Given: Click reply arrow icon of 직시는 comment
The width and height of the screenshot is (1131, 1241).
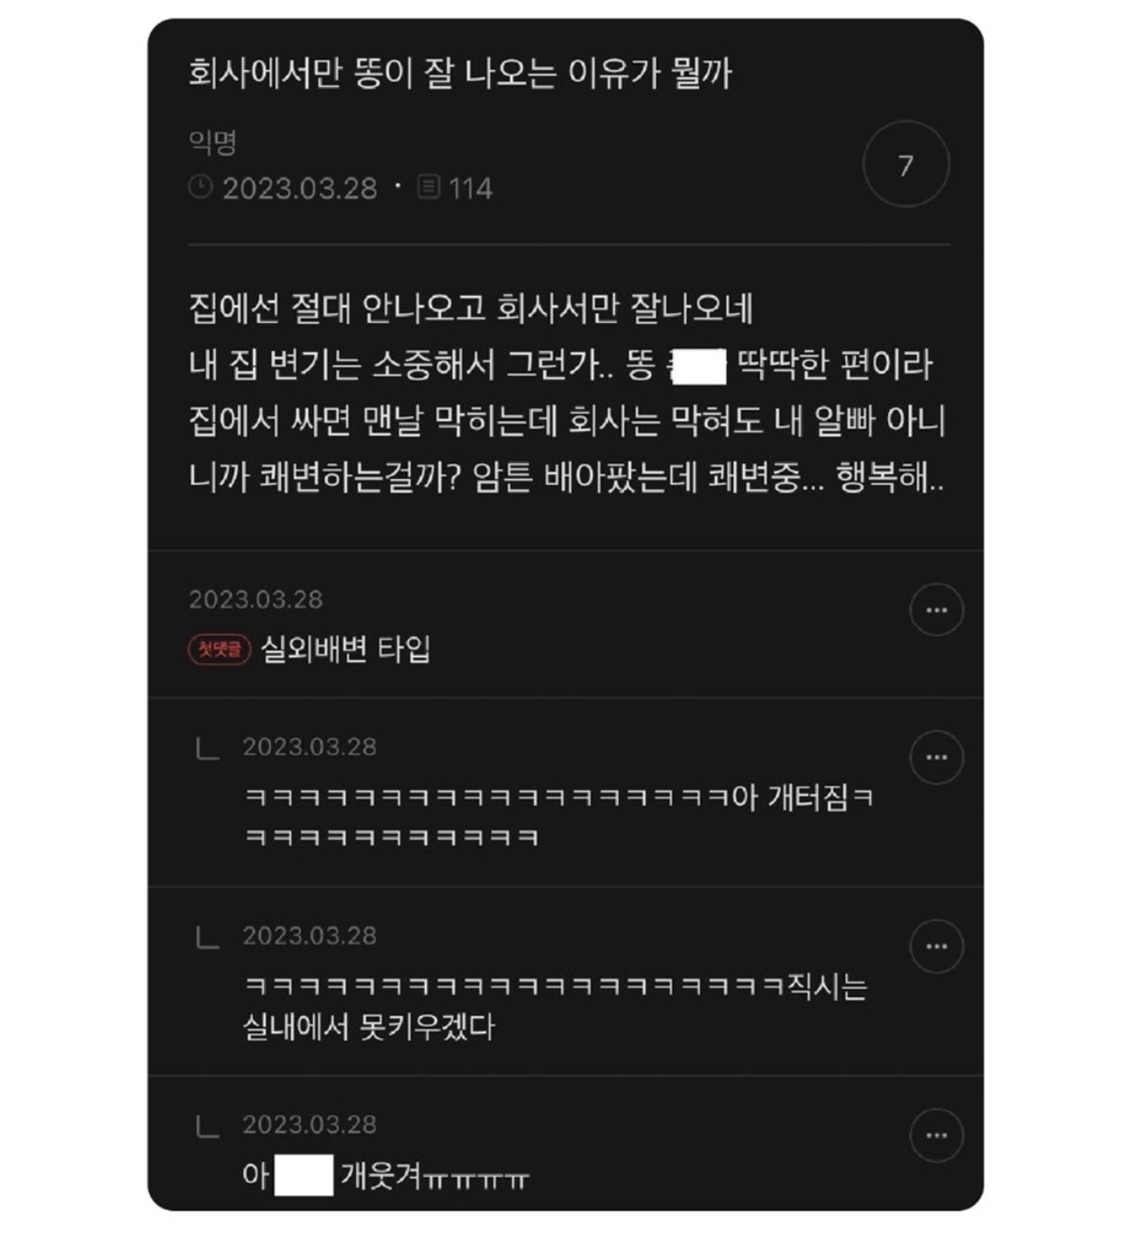Looking at the screenshot, I should click(207, 938).
